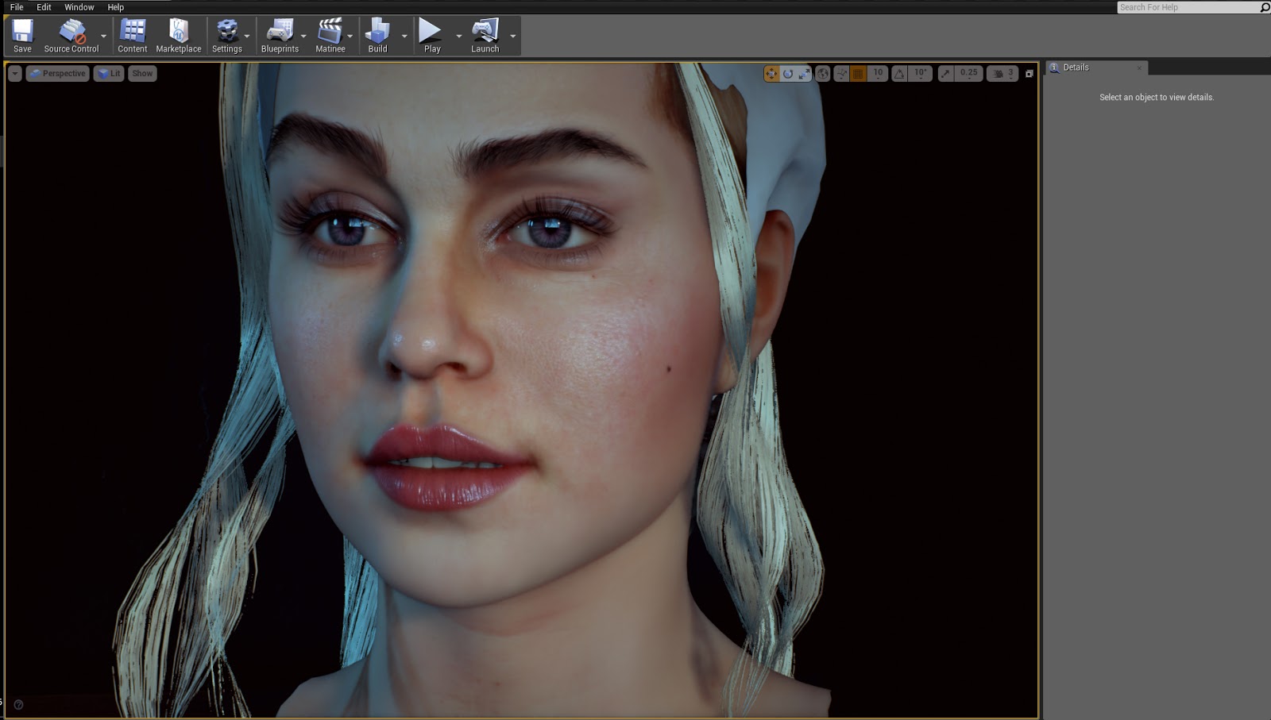Open the Content Browser
The image size is (1271, 720).
[132, 35]
